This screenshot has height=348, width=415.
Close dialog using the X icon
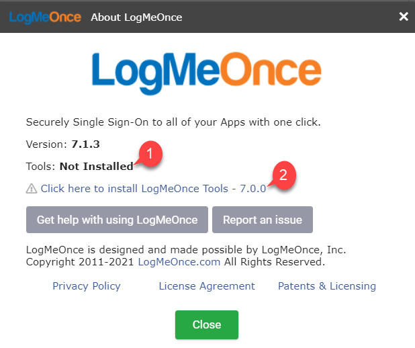tap(404, 17)
